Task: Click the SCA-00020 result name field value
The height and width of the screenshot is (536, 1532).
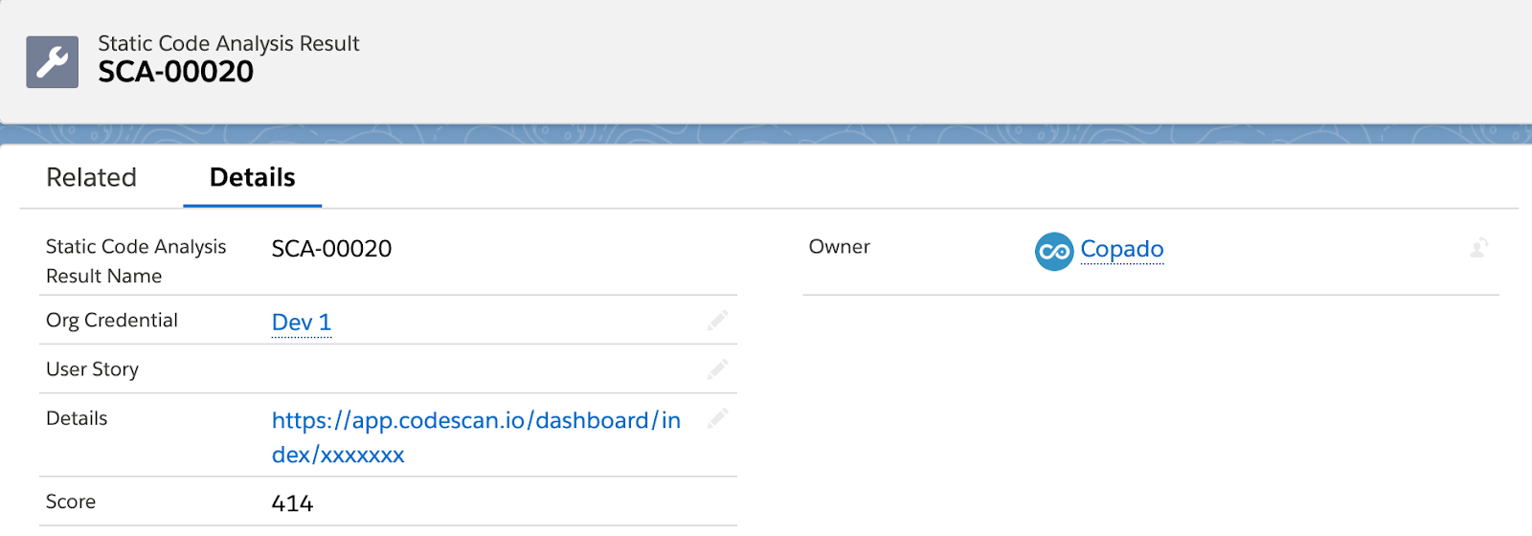Action: point(332,249)
